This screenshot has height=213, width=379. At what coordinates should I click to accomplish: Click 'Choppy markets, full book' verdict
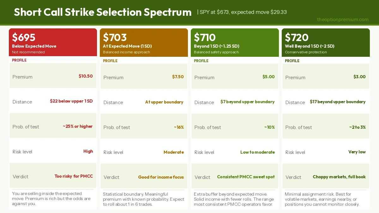[x=339, y=177]
